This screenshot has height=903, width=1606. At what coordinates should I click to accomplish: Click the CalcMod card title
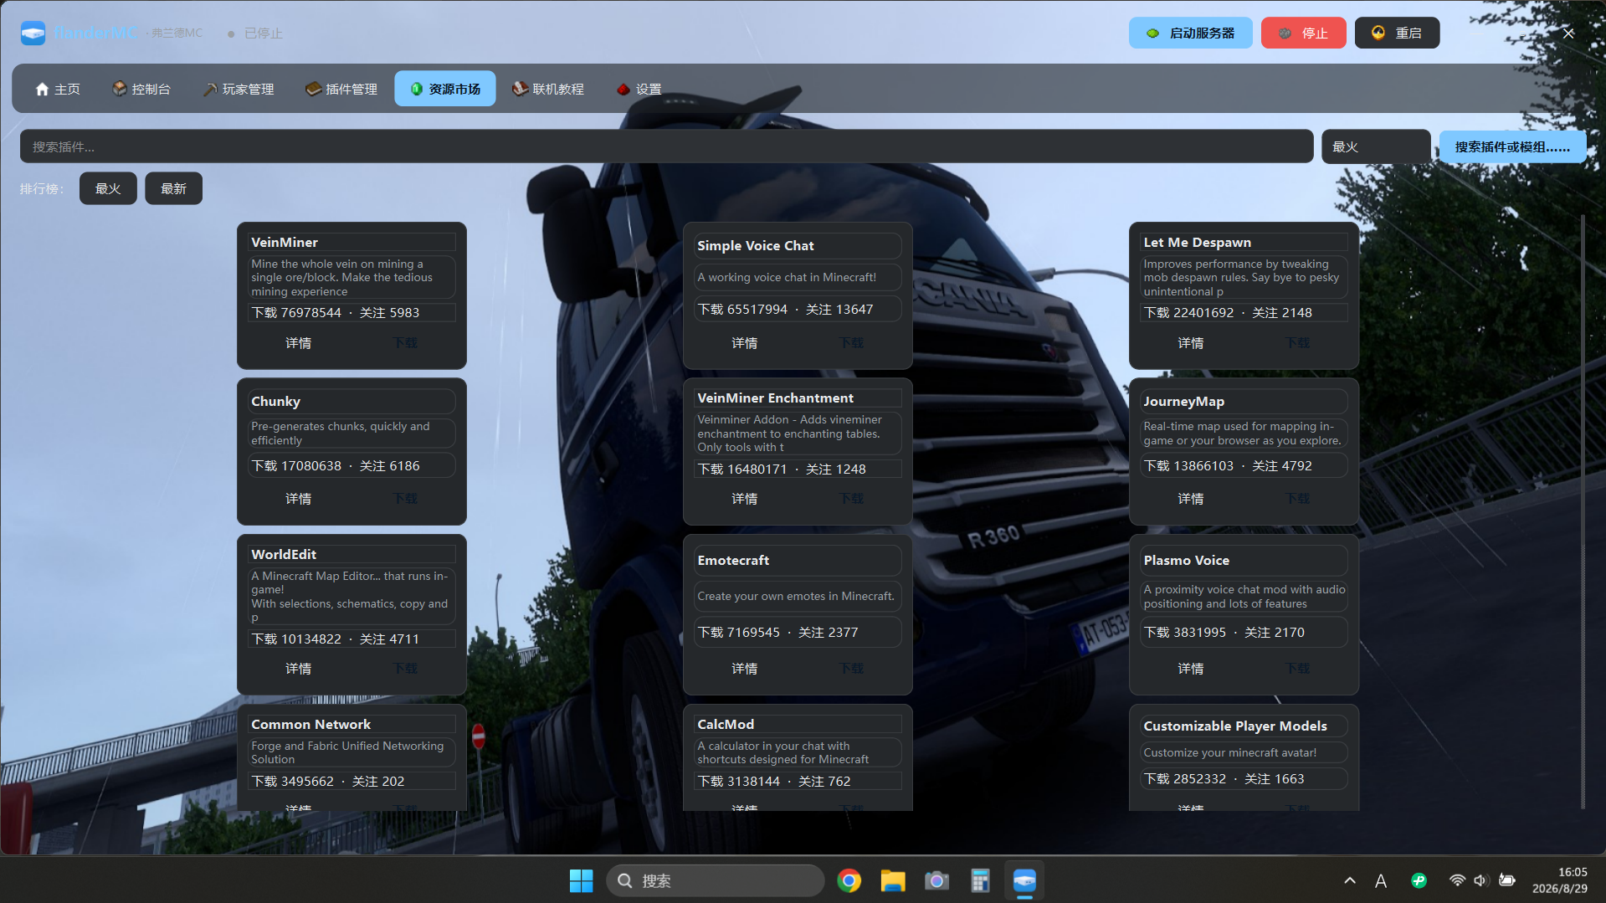[726, 724]
